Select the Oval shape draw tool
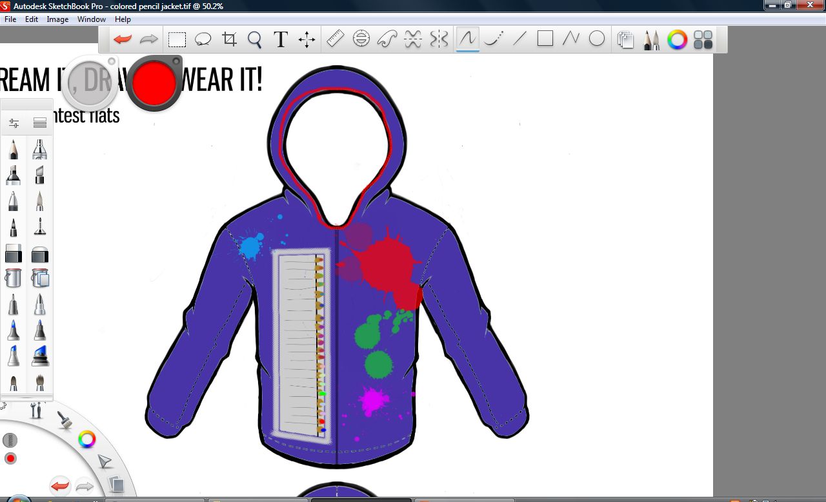The height and width of the screenshot is (502, 826). coord(597,39)
